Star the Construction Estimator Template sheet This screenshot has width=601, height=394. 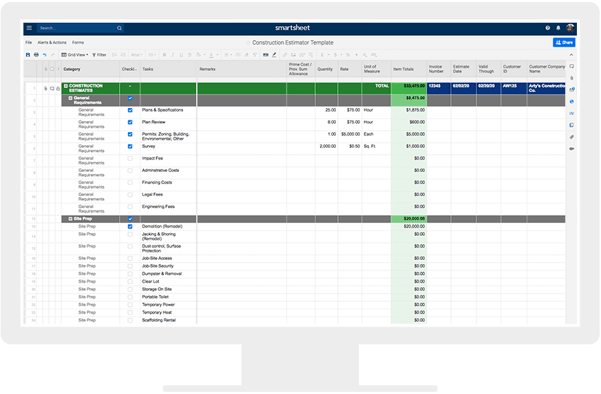point(249,43)
